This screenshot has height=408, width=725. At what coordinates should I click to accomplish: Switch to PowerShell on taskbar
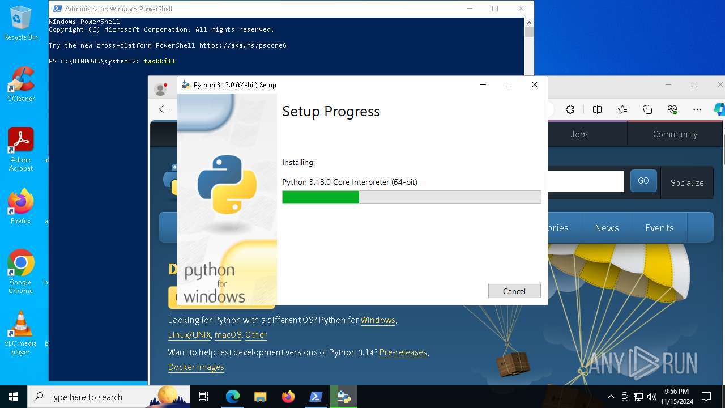click(x=316, y=397)
